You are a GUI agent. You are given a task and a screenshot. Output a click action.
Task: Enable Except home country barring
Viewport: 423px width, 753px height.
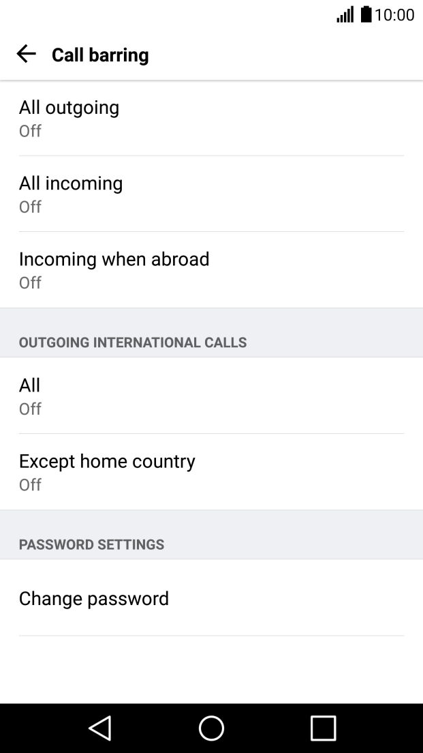coord(211,471)
